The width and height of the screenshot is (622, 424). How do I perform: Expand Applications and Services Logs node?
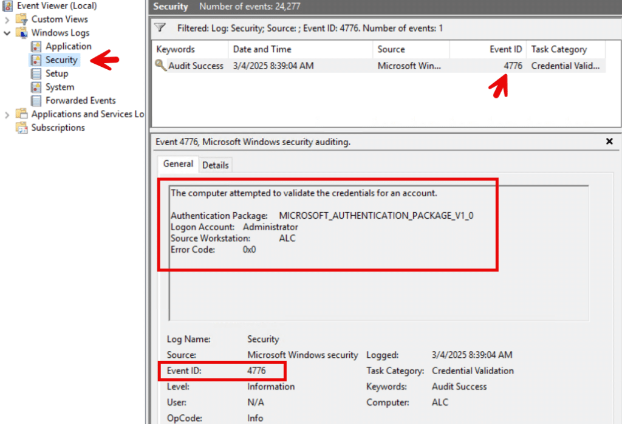pos(7,115)
